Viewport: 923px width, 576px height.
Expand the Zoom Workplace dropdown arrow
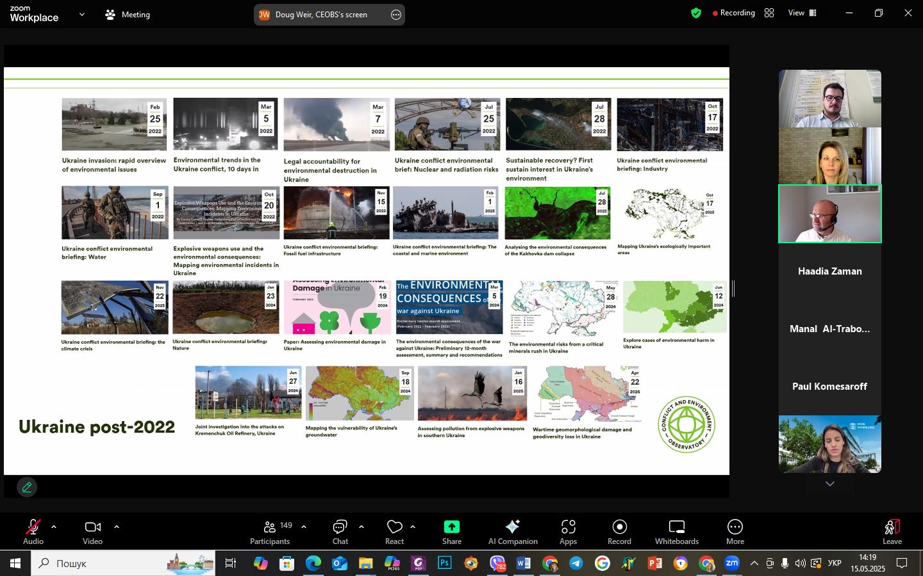(x=81, y=14)
